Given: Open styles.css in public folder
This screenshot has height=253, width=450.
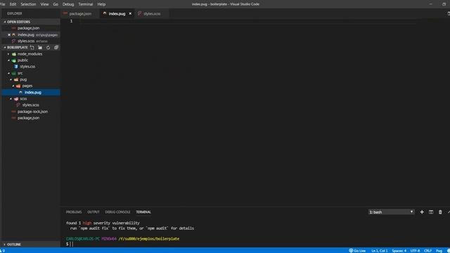Looking at the screenshot, I should click(x=27, y=67).
